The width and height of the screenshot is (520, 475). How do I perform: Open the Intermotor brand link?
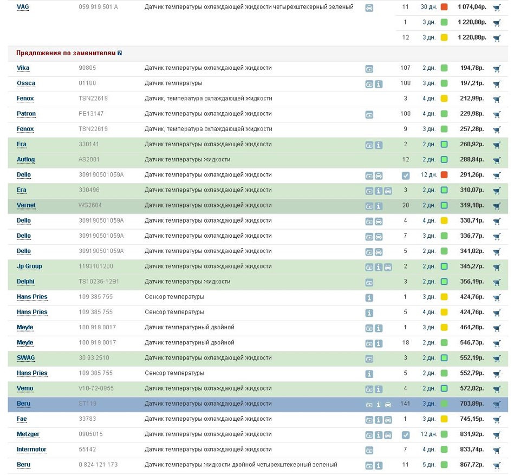pos(31,450)
